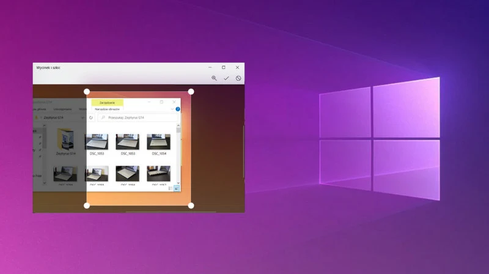489x274 pixels.
Task: Select Narzędzia obrazów tab in captured Explorer
Action: (108, 109)
